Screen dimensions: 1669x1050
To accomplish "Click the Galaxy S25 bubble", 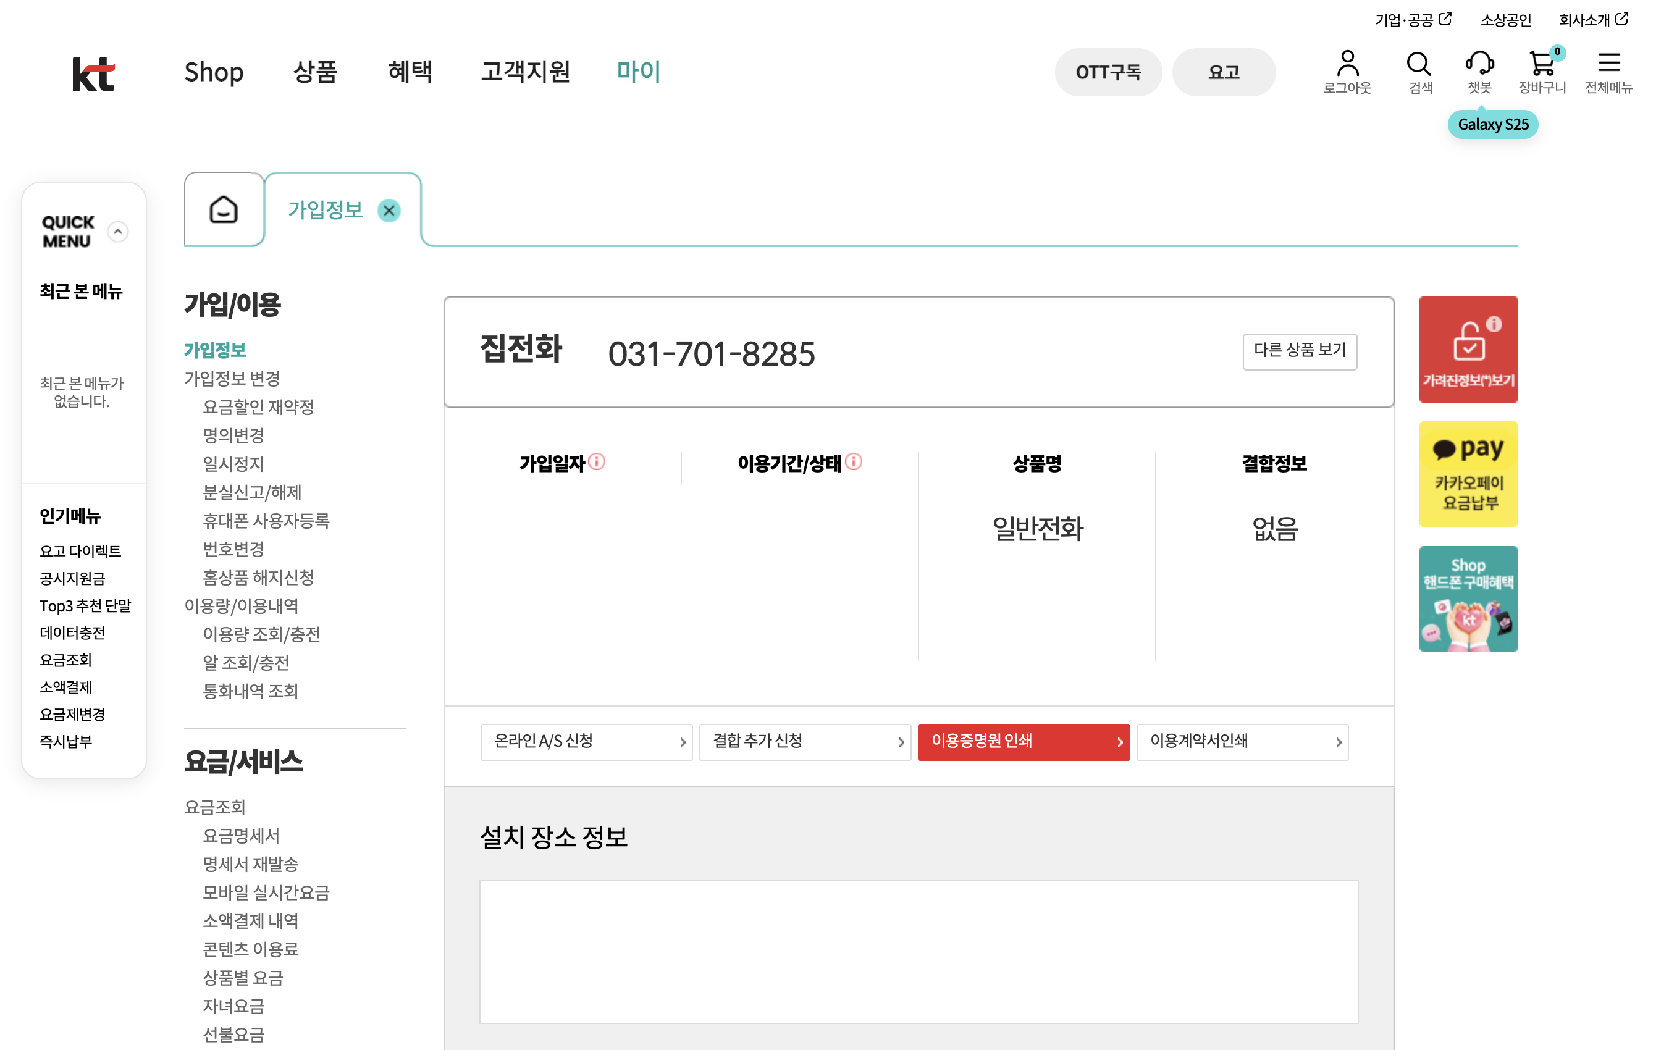I will point(1492,125).
